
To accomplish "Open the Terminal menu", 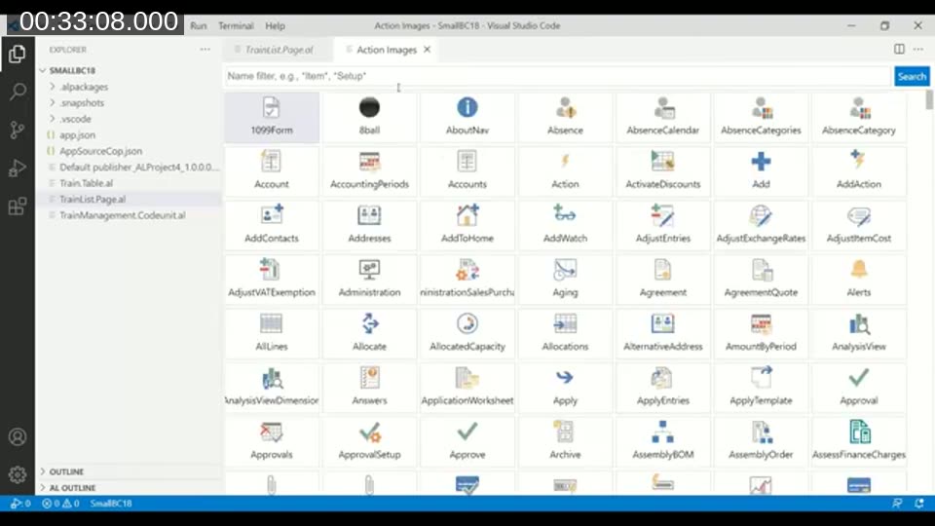I will pyautogui.click(x=236, y=25).
